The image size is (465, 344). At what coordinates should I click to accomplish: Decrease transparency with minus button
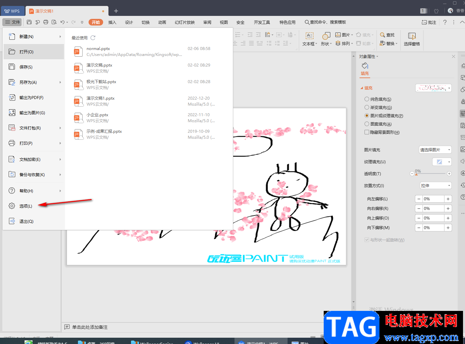(x=412, y=174)
